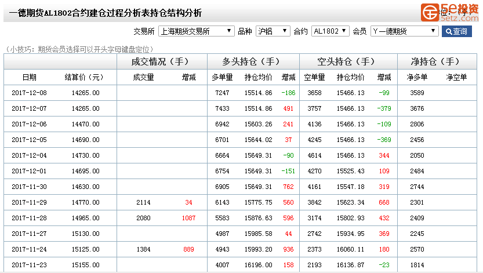Select the date cell 2017-12-08
The image size is (483, 273).
29,93
